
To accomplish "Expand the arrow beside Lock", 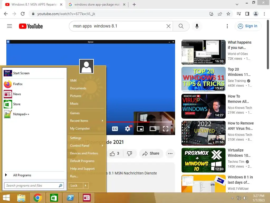I will coord(86,186).
